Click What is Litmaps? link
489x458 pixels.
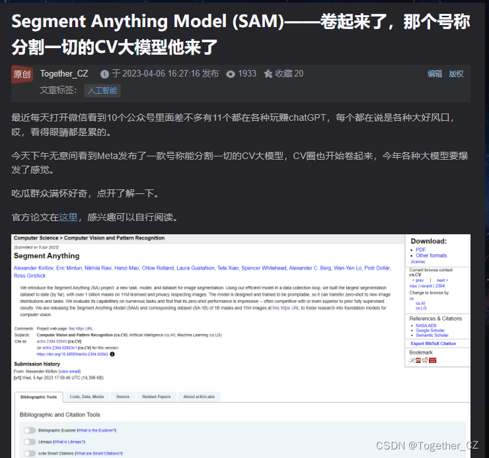pos(69,442)
